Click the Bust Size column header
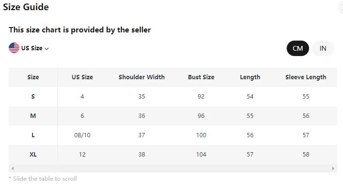 [x=201, y=77]
